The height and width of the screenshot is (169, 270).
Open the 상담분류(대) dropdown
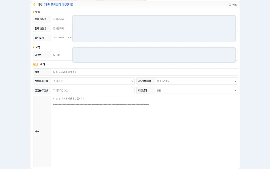(x=93, y=81)
